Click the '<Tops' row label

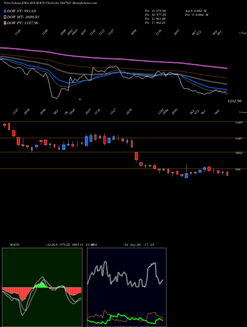(x=243, y=33)
